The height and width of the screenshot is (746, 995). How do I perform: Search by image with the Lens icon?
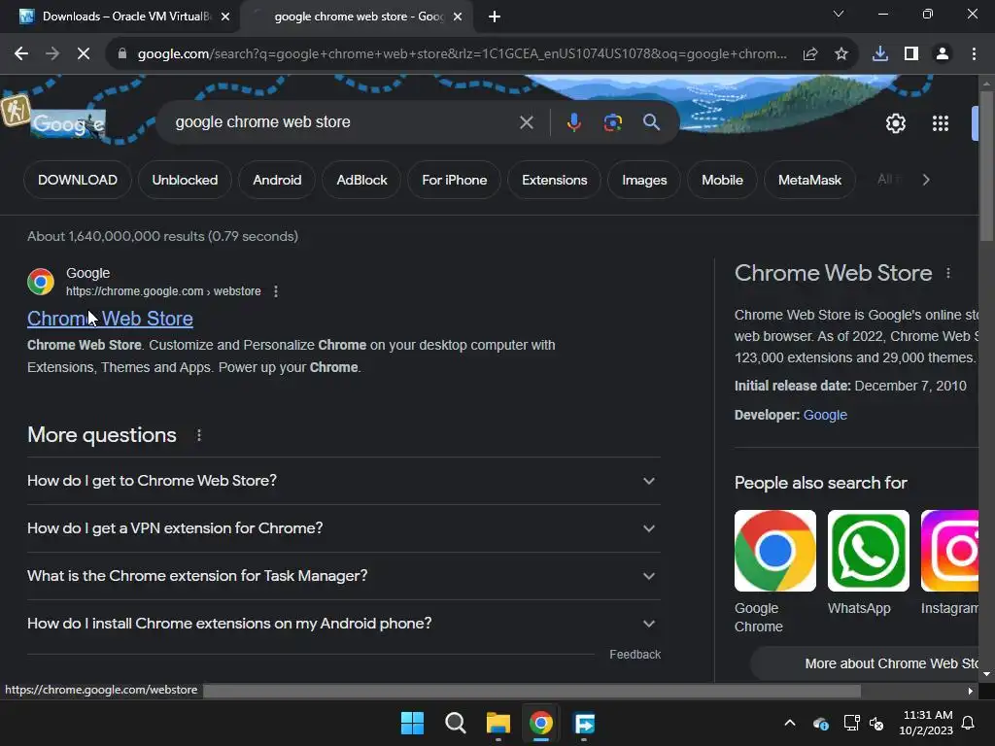click(x=612, y=122)
